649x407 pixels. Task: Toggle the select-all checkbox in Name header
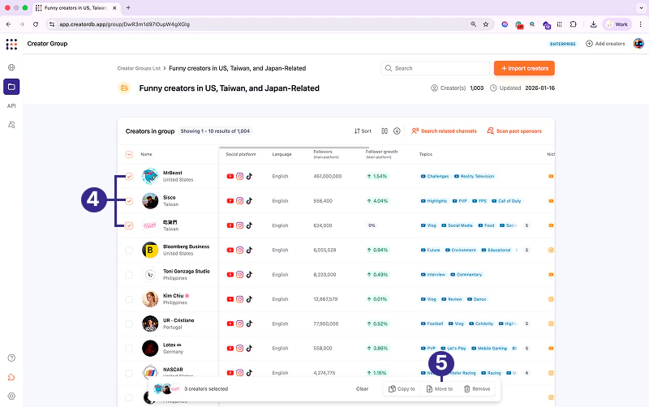(x=129, y=155)
